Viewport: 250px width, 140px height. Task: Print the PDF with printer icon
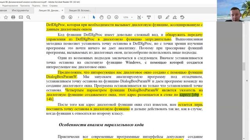[13, 17]
